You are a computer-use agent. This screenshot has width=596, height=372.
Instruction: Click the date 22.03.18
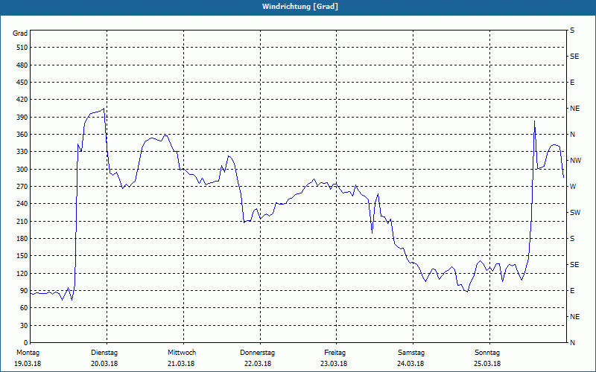pyautogui.click(x=258, y=364)
